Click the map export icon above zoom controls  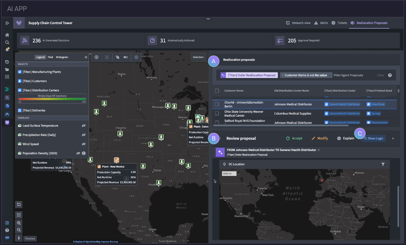click(19, 205)
